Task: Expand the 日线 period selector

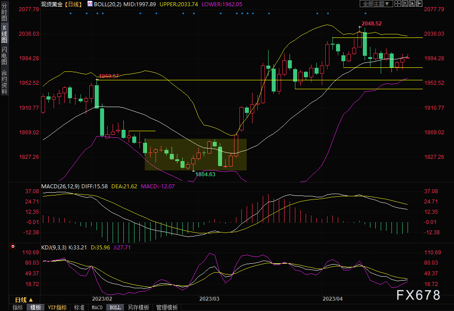Action: point(24,299)
